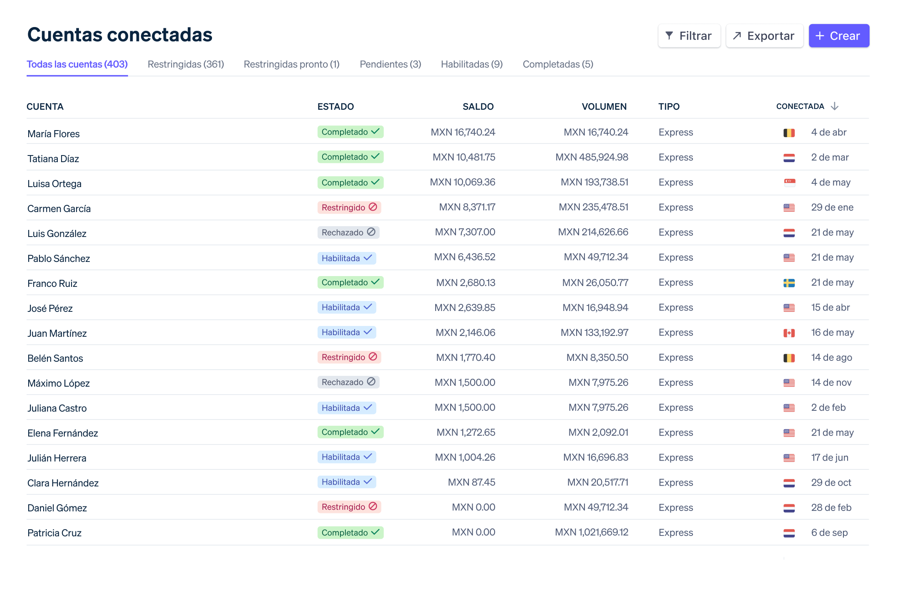Click the CUENTA column header
Viewport: 897px width, 602px height.
[x=45, y=106]
